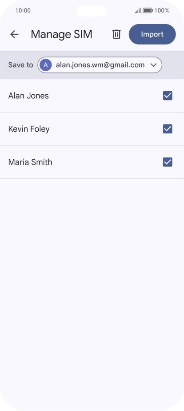This screenshot has height=411, width=184.
Task: Expand the account chevron dropdown arrow
Action: point(154,65)
